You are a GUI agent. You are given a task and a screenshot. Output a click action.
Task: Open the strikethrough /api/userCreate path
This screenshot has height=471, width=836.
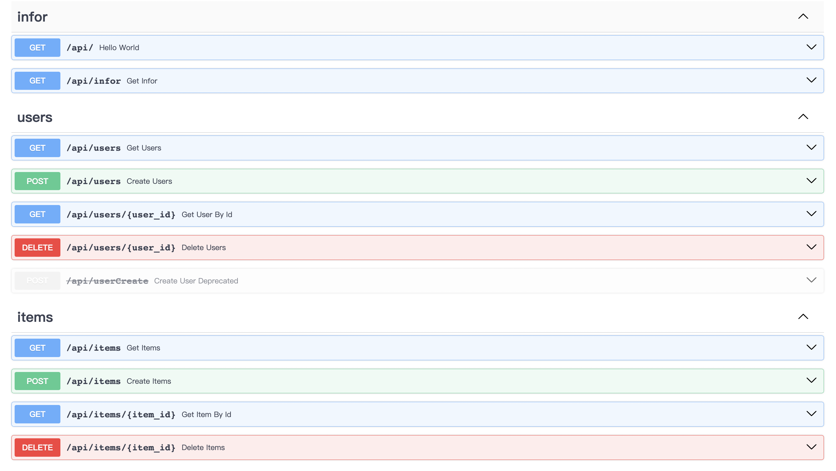[107, 281]
